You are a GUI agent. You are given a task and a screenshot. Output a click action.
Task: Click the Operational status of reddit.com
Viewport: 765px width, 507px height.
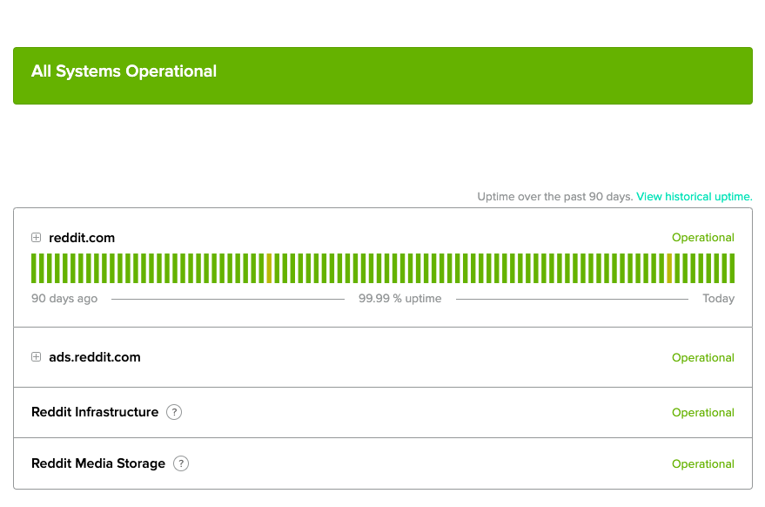coord(702,238)
